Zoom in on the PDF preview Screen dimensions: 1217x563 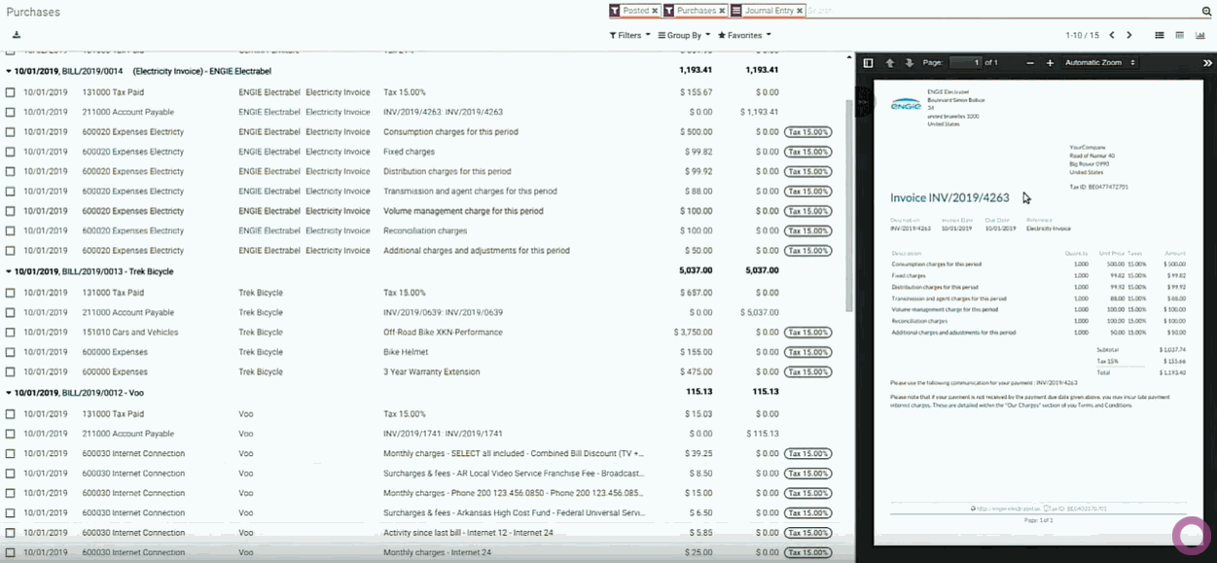point(1050,63)
